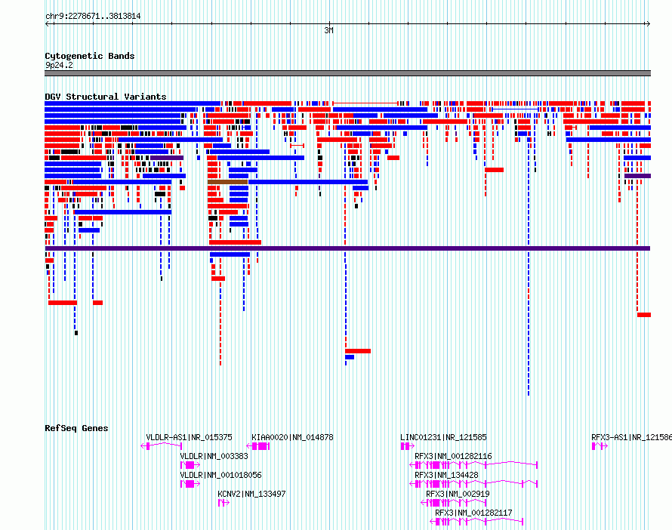Screen dimensions: 672x530
Task: Click the KIAA0020 gene model glyph
Action: tap(258, 446)
